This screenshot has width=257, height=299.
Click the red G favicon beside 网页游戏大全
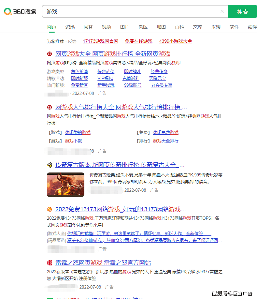point(50,54)
